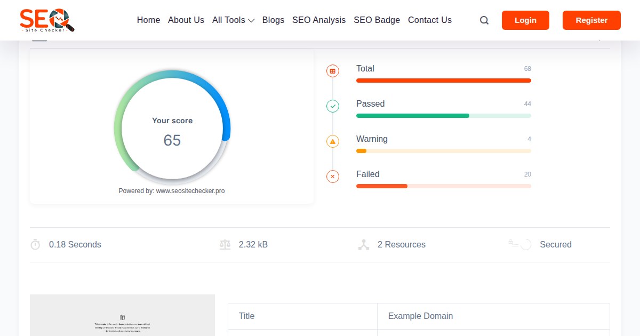The image size is (640, 336).
Task: Click the Total tests table icon
Action: 333,71
